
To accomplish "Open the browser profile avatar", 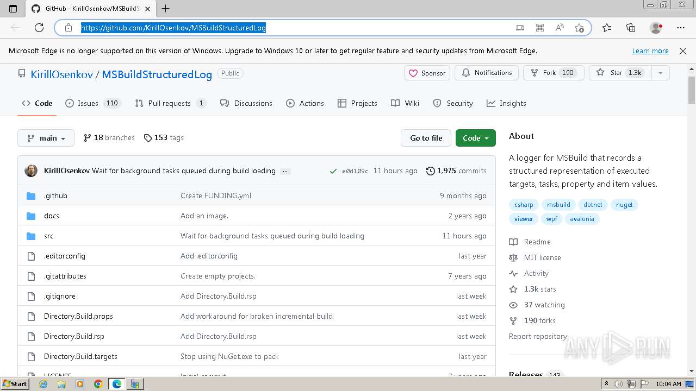I will (x=656, y=28).
